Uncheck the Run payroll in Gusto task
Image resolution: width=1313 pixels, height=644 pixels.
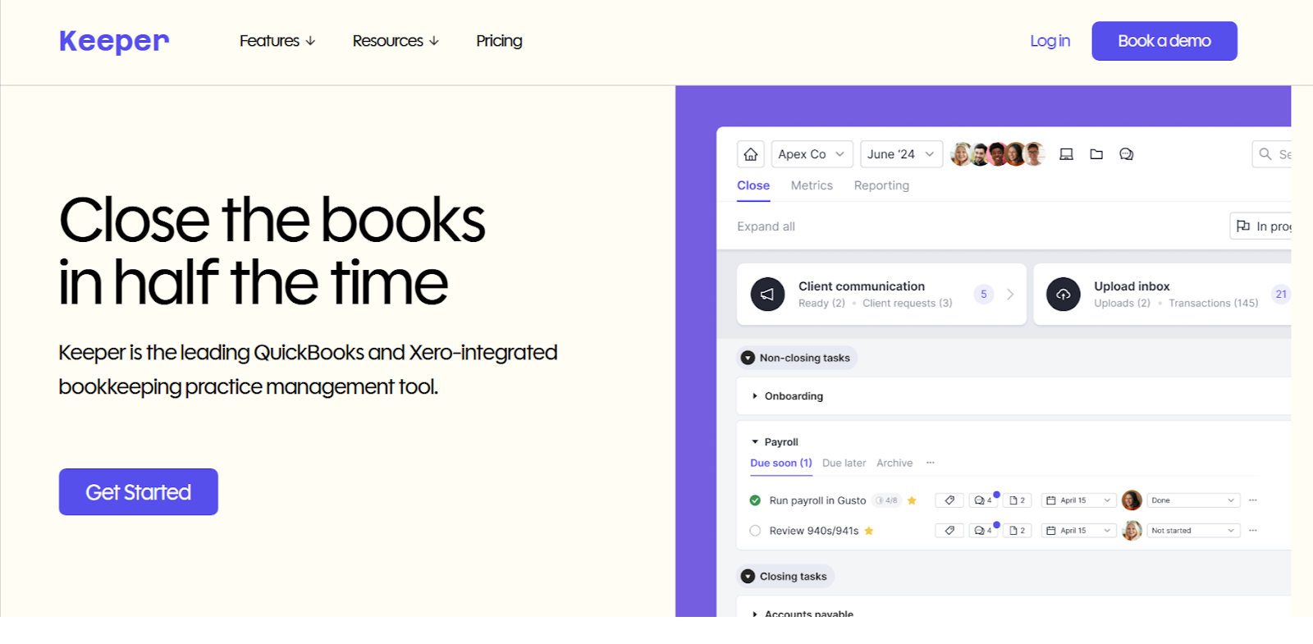click(x=755, y=500)
